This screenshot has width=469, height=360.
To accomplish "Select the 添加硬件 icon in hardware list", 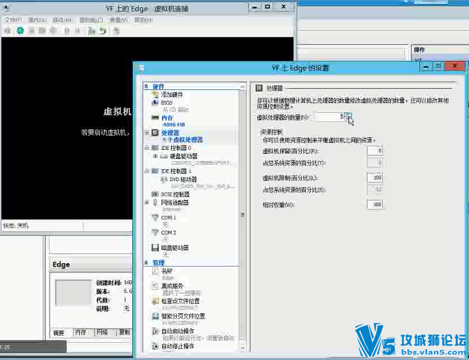I will pyautogui.click(x=155, y=95).
